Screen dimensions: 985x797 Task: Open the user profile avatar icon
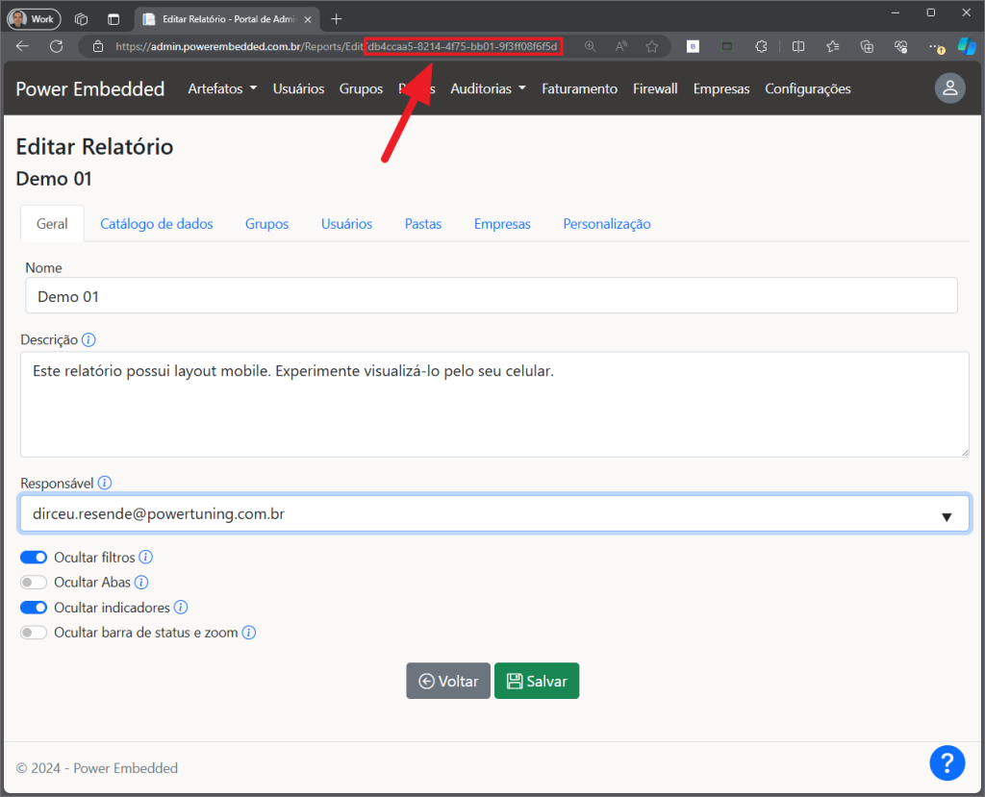[x=949, y=88]
